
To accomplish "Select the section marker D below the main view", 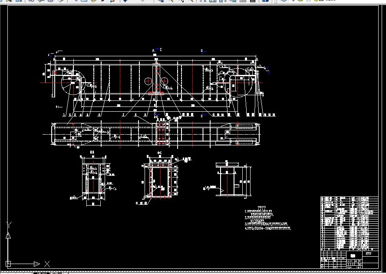I will [201, 116].
